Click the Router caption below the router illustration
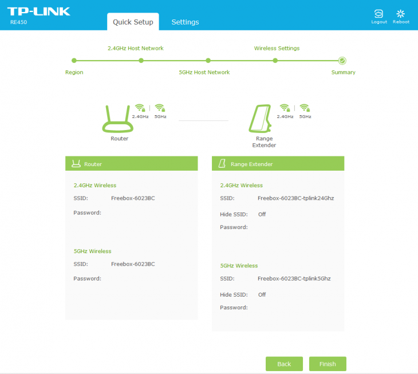 (x=120, y=139)
